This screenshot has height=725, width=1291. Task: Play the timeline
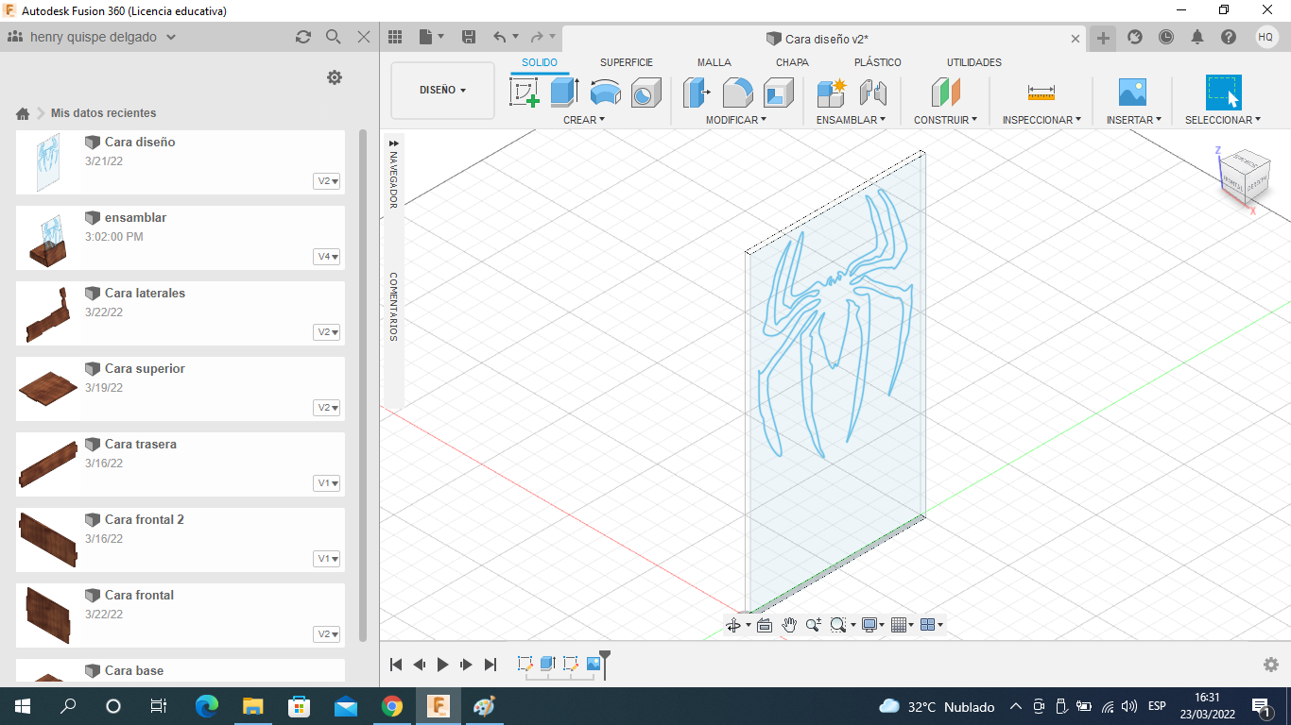tap(442, 665)
